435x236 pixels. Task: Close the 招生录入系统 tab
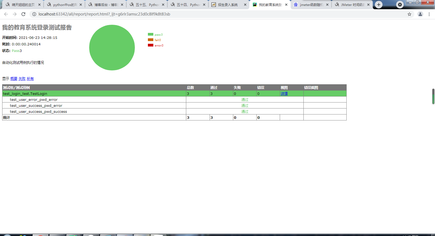click(245, 5)
